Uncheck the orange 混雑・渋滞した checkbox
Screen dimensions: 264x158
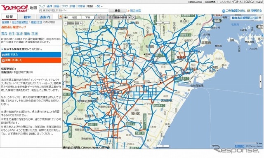tap(3, 60)
